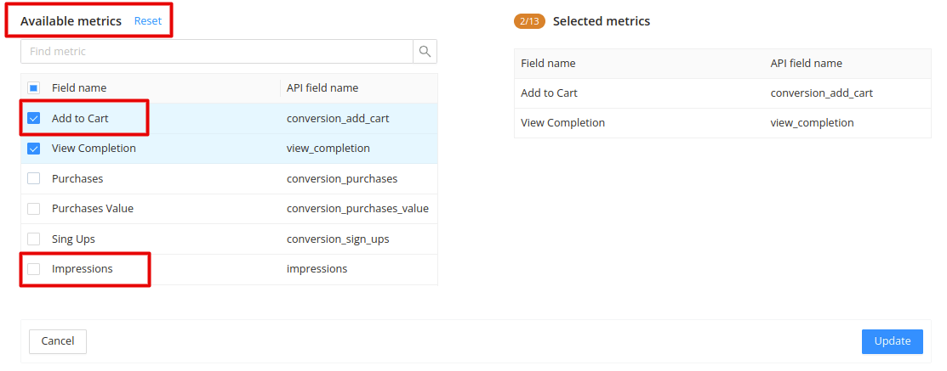This screenshot has height=371, width=947.
Task: Click the 2/13 selected count badge
Action: (529, 22)
